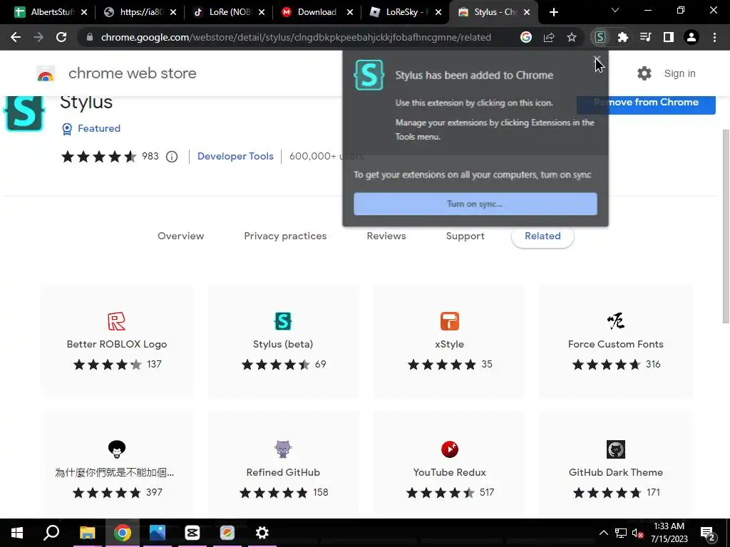Show hidden system tray icons

[603, 533]
